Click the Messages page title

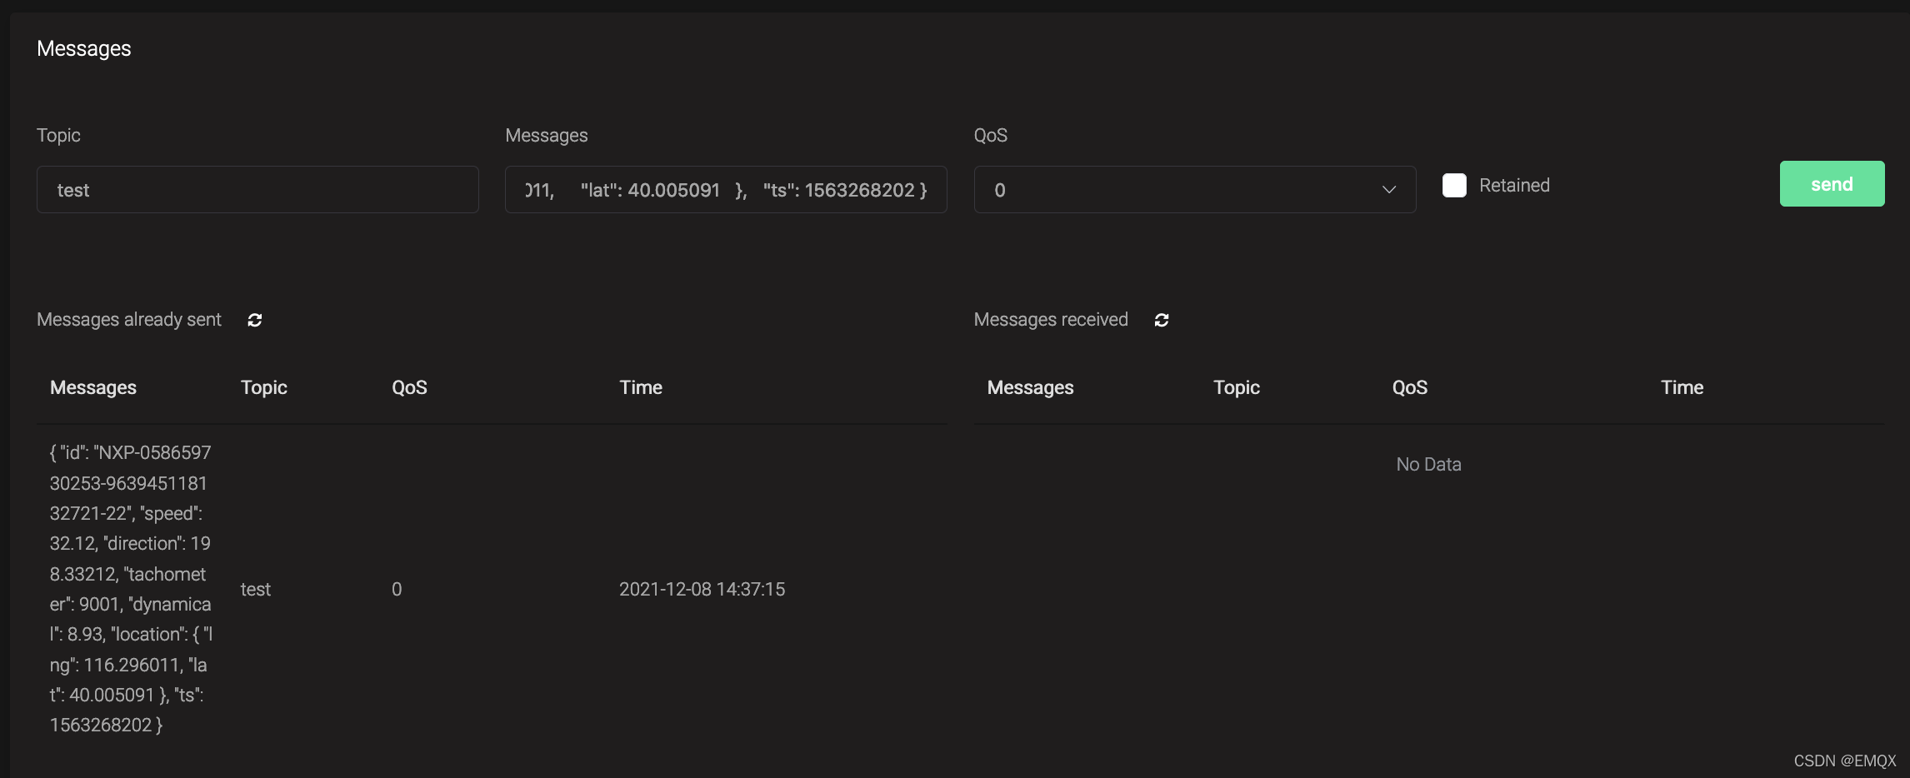(x=83, y=47)
